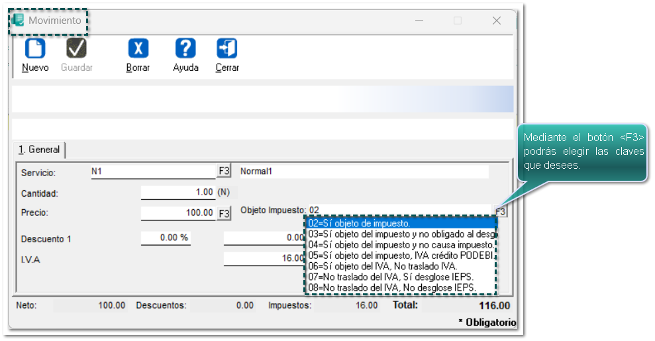Click the Cerrar exit icon
Image resolution: width=655 pixels, height=341 pixels.
tap(227, 48)
